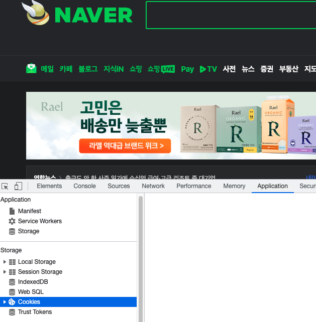
Task: Open the 사전 link
Action: (x=229, y=69)
